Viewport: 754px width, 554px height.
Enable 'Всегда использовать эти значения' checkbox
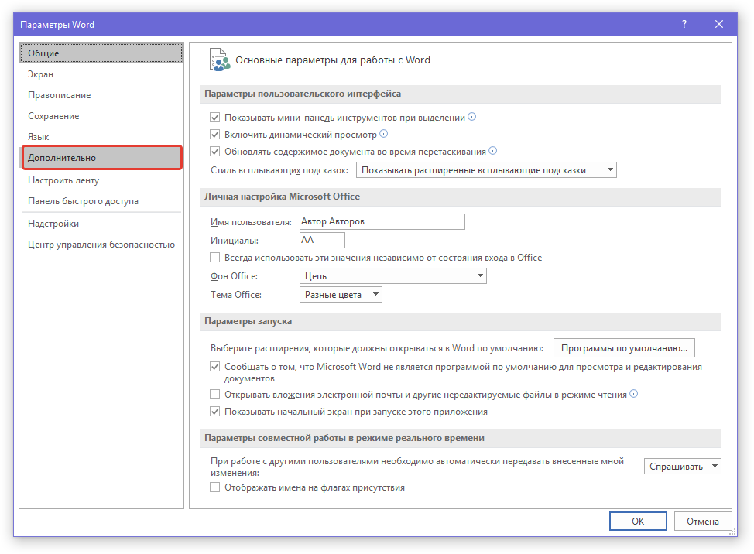click(215, 258)
